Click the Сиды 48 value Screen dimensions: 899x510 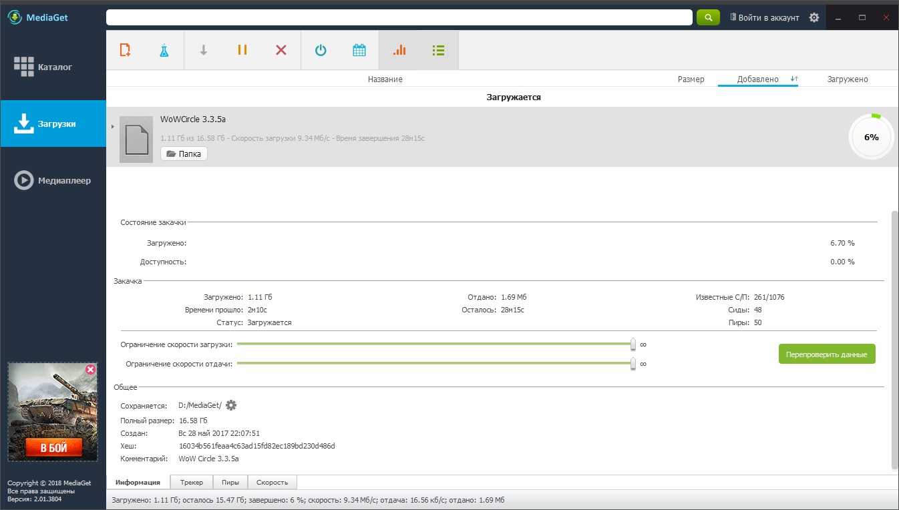click(x=757, y=310)
